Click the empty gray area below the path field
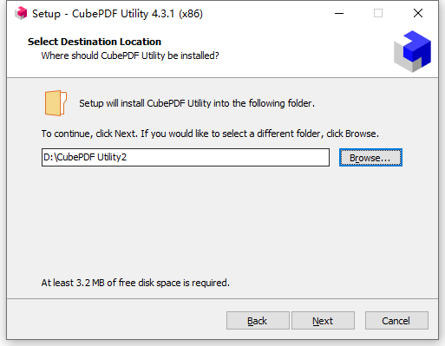The image size is (445, 346). 222,219
